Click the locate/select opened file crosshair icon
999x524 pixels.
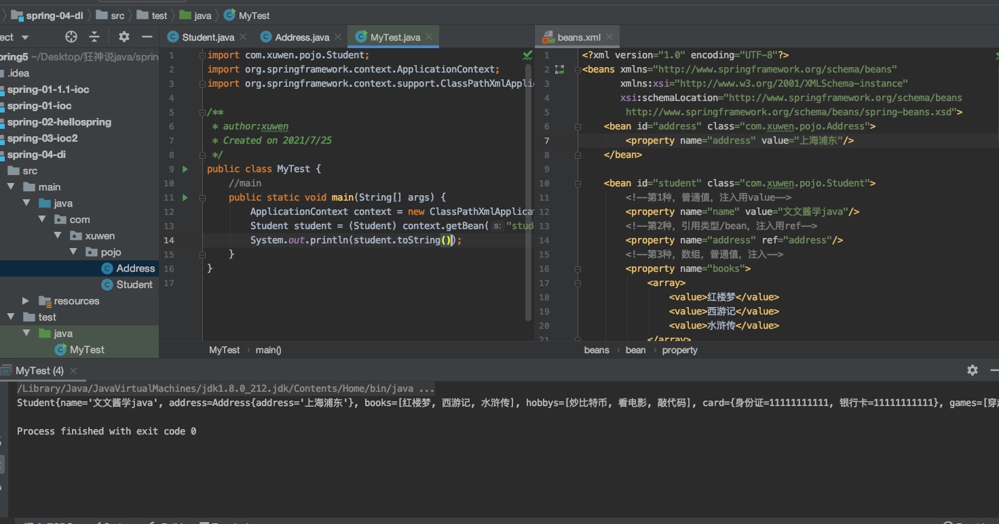point(71,37)
